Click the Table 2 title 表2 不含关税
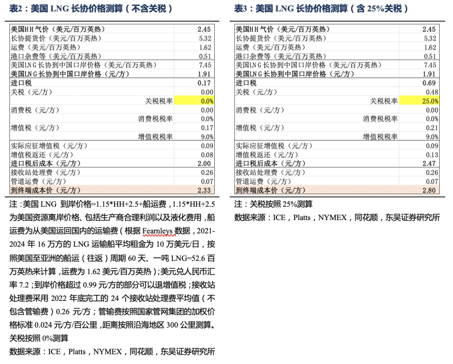This screenshot has width=453, height=364. [x=91, y=8]
